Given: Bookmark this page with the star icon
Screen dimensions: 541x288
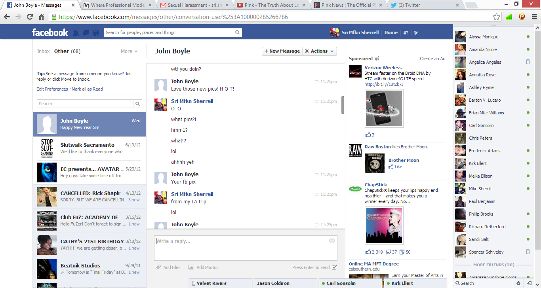Looking at the screenshot, I should coord(496,17).
